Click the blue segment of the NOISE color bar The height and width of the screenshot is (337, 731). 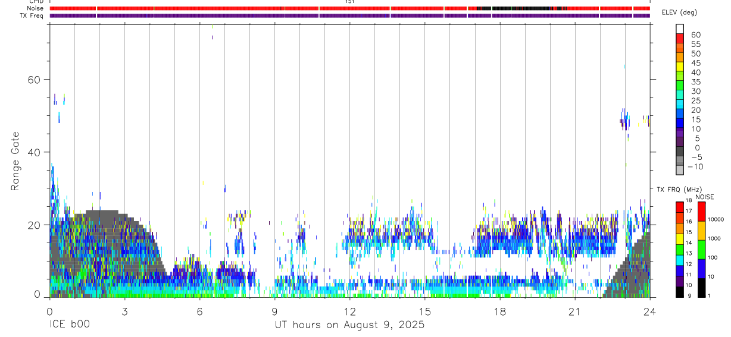(x=702, y=267)
